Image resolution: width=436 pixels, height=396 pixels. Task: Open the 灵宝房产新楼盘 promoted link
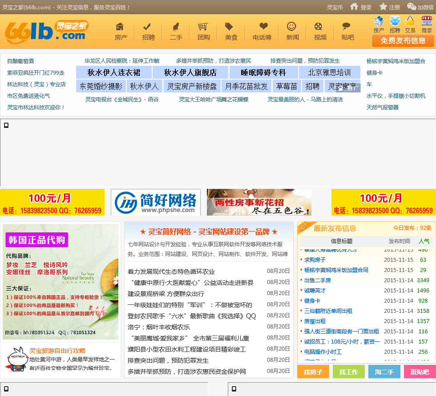tap(192, 86)
